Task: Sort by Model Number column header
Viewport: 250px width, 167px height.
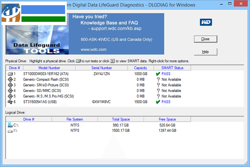Action: pyautogui.click(x=49, y=68)
